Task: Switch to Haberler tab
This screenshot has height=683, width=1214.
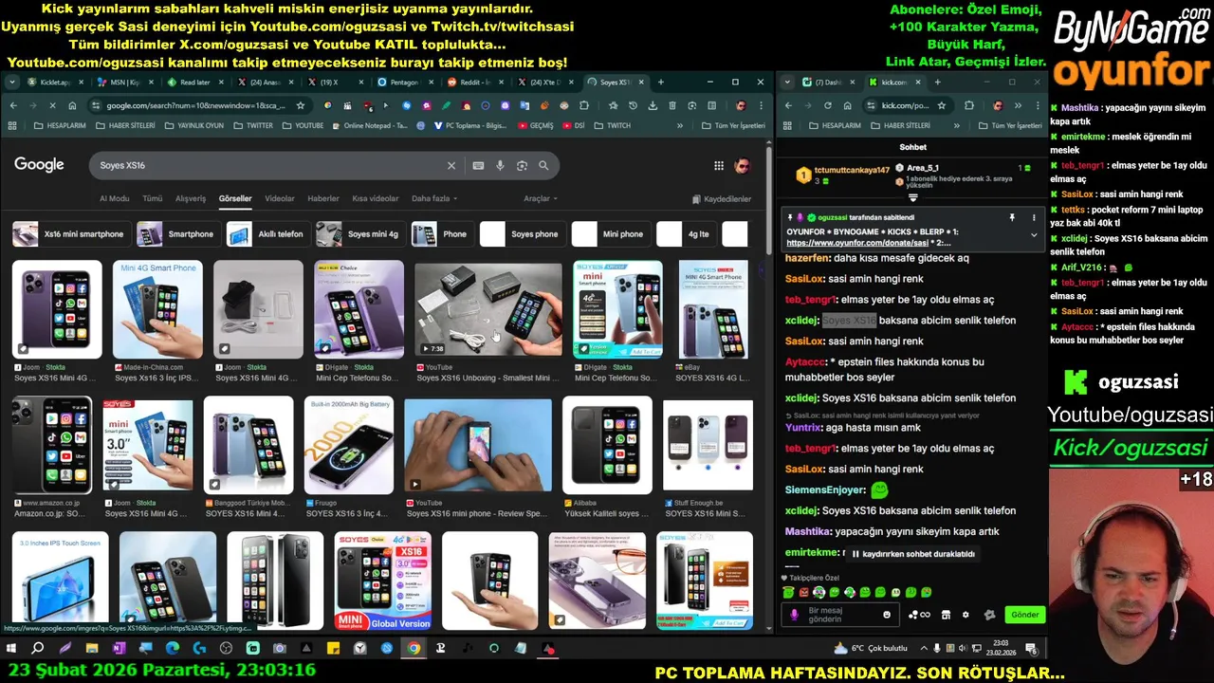Action: (323, 198)
